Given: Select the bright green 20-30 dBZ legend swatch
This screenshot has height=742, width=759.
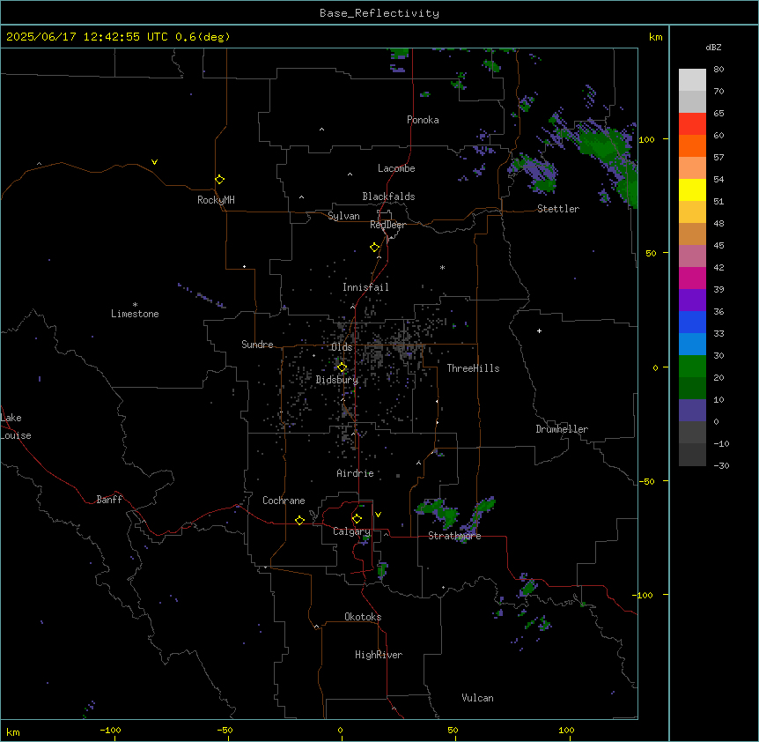Looking at the screenshot, I should click(692, 367).
